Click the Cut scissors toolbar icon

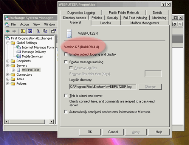38,31
